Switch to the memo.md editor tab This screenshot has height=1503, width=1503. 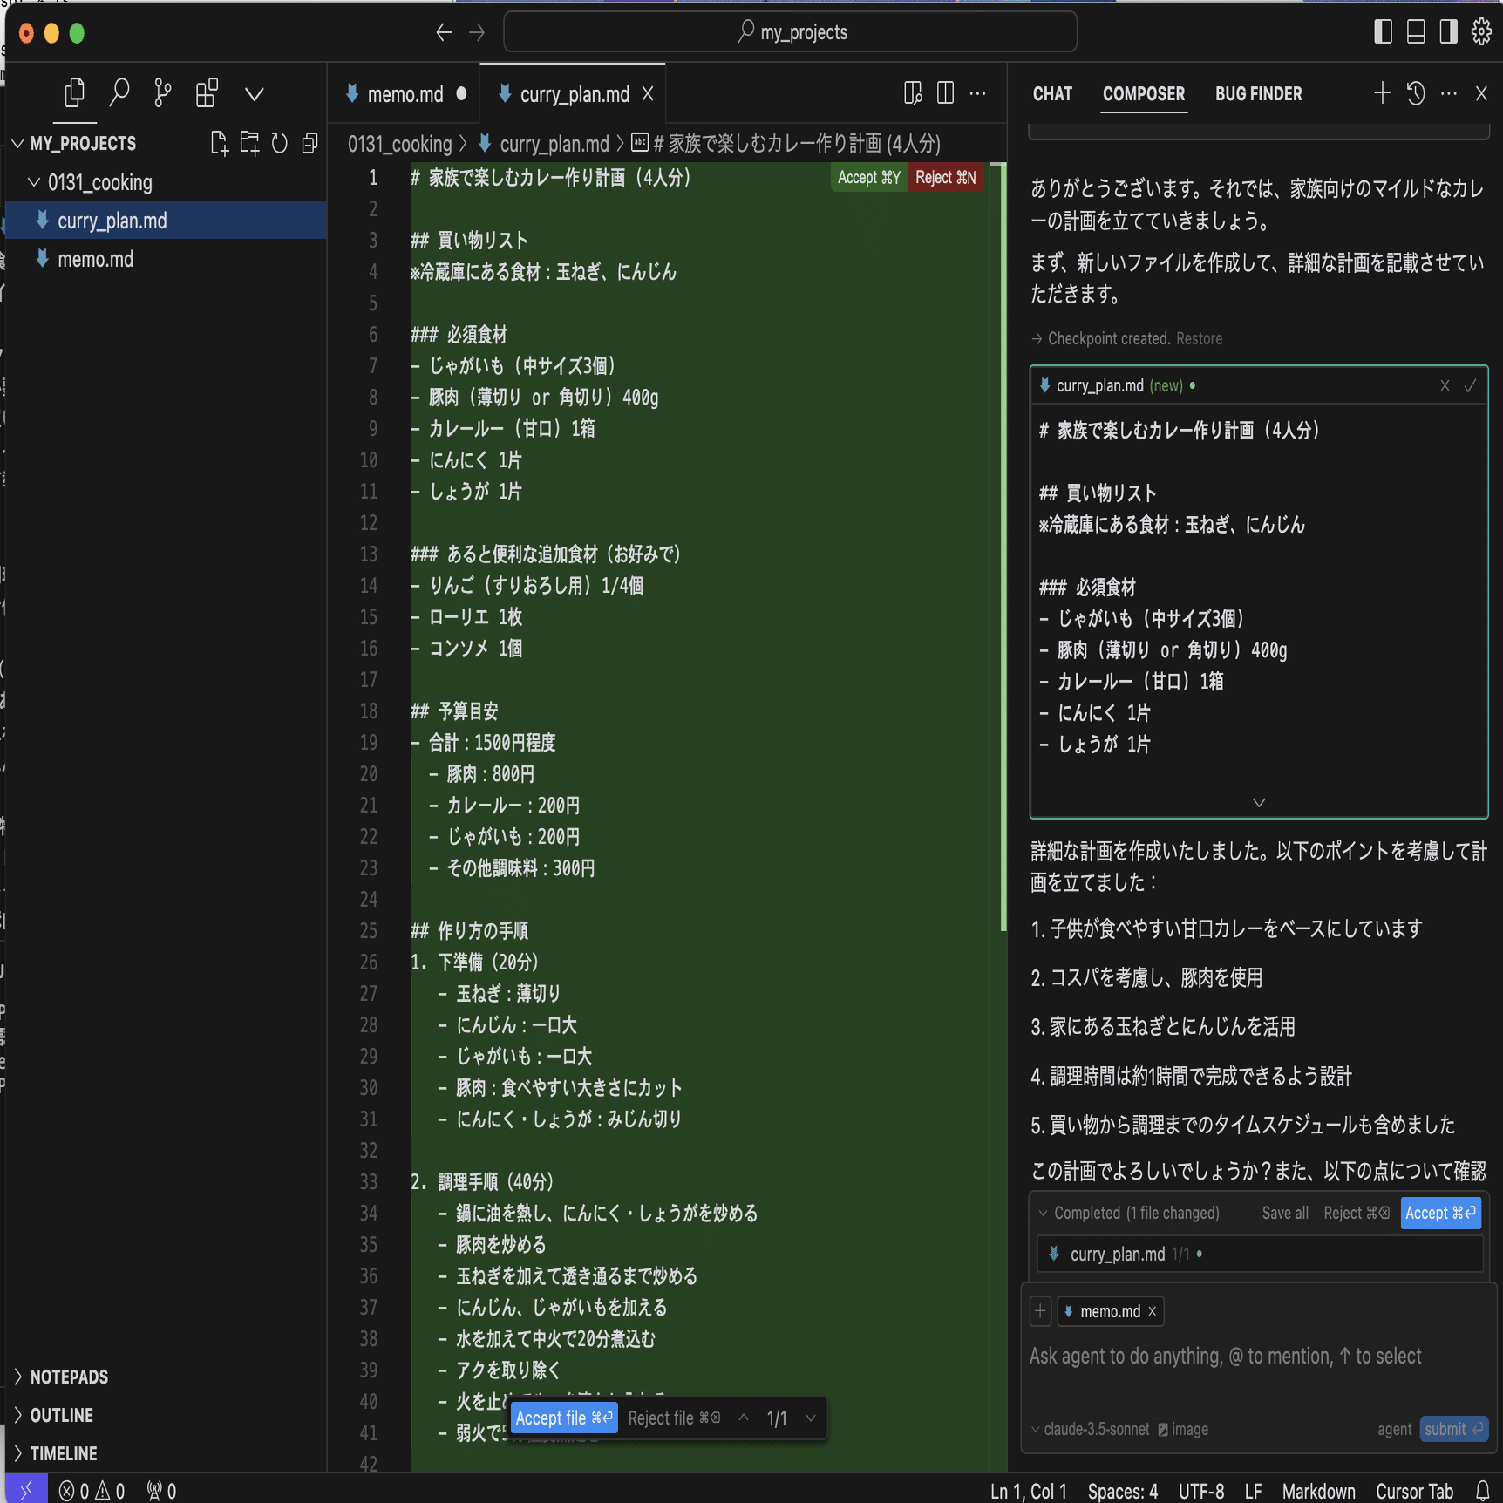pos(404,93)
